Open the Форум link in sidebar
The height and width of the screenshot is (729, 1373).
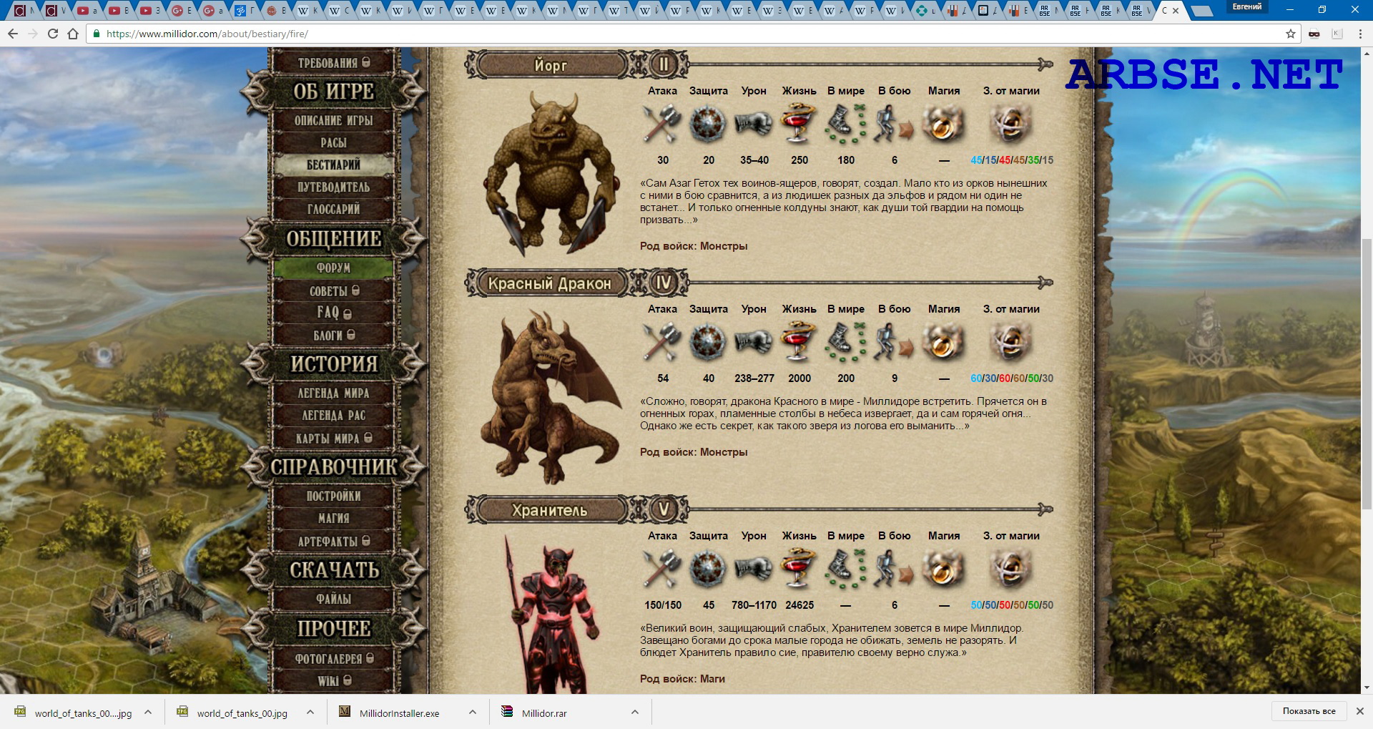333,268
